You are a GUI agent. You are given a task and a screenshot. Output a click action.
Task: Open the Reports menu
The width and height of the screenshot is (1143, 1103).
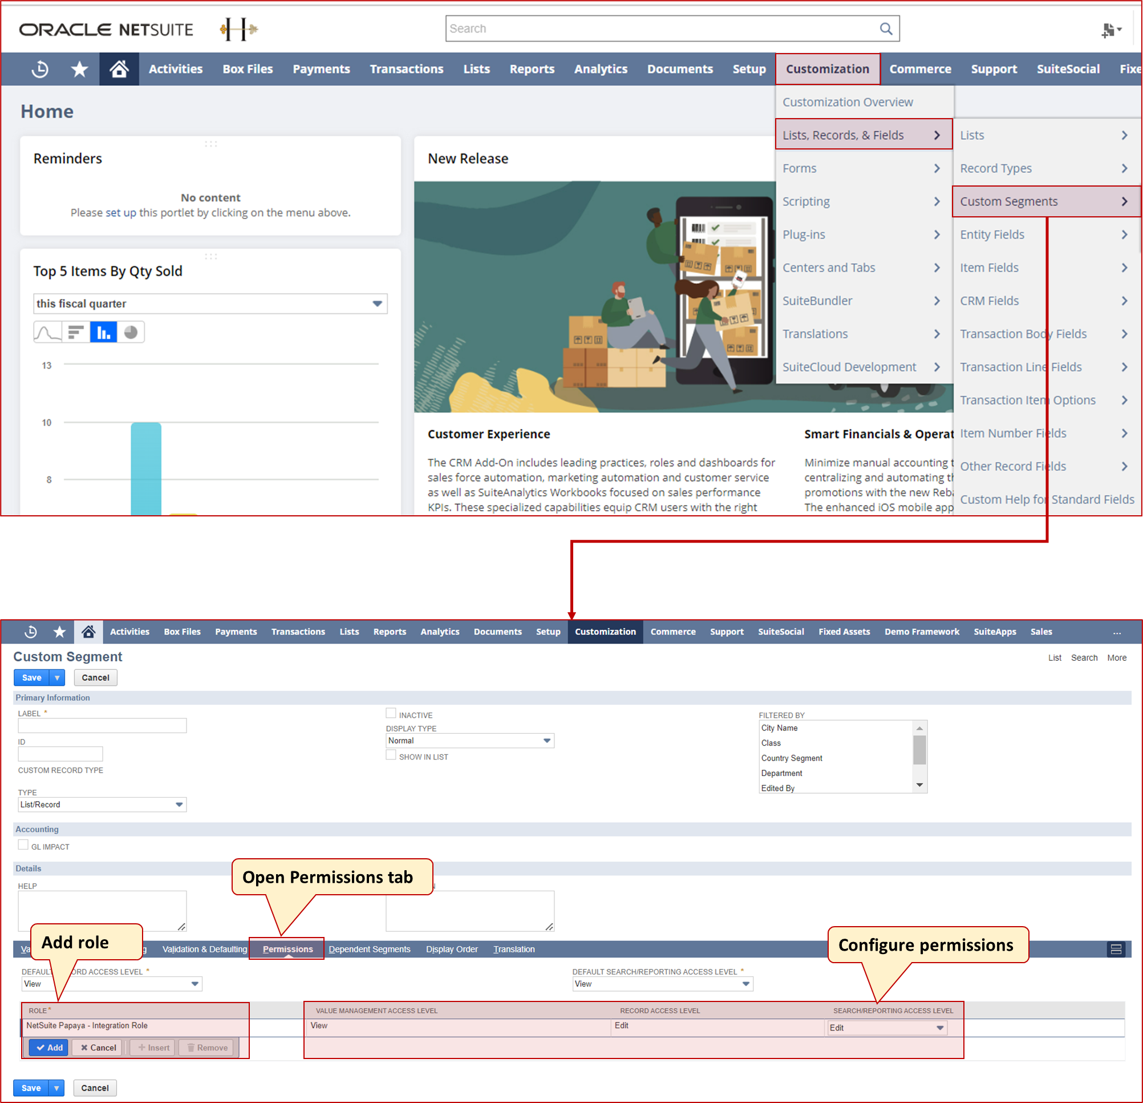coord(531,69)
